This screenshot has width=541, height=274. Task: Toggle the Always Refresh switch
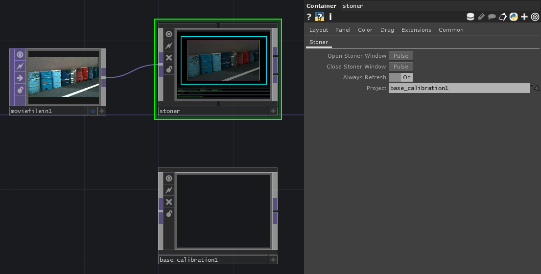(x=401, y=77)
